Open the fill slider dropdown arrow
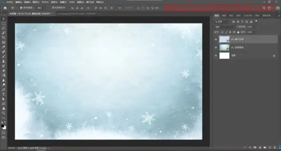Image resolution: width=281 pixels, height=151 pixels. point(255,32)
